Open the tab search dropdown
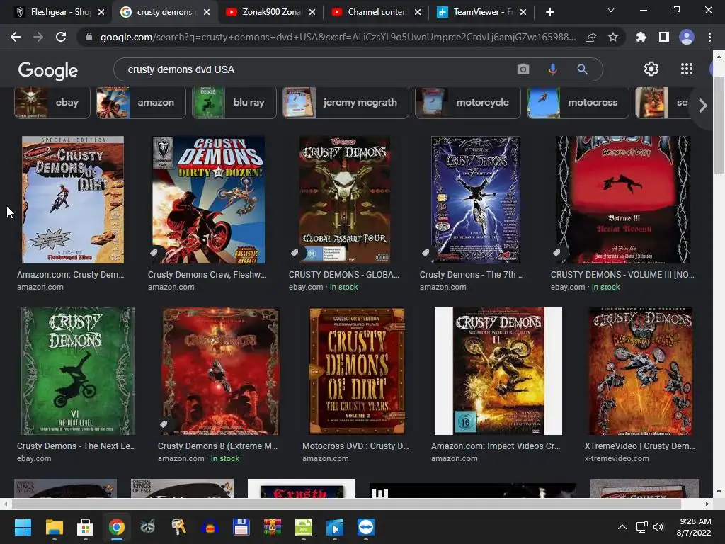The width and height of the screenshot is (725, 544). pyautogui.click(x=611, y=10)
